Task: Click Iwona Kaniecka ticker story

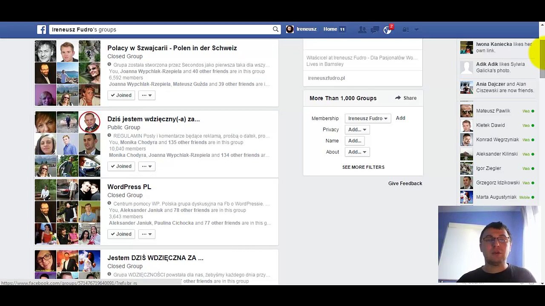Action: [x=497, y=48]
